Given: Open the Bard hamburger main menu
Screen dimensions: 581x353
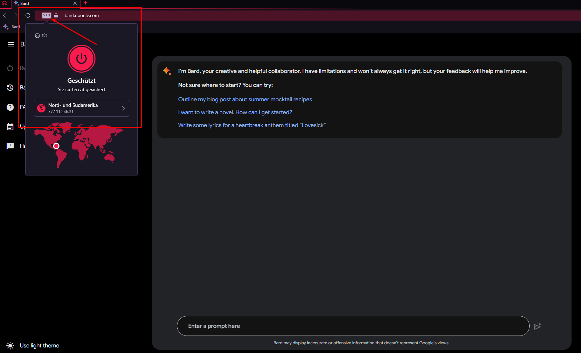Looking at the screenshot, I should (x=11, y=44).
